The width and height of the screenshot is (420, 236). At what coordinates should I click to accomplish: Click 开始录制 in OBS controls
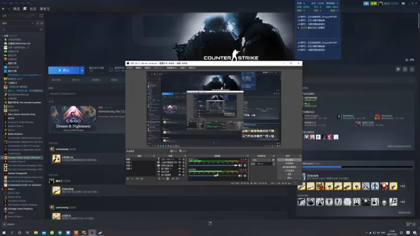pyautogui.click(x=289, y=163)
